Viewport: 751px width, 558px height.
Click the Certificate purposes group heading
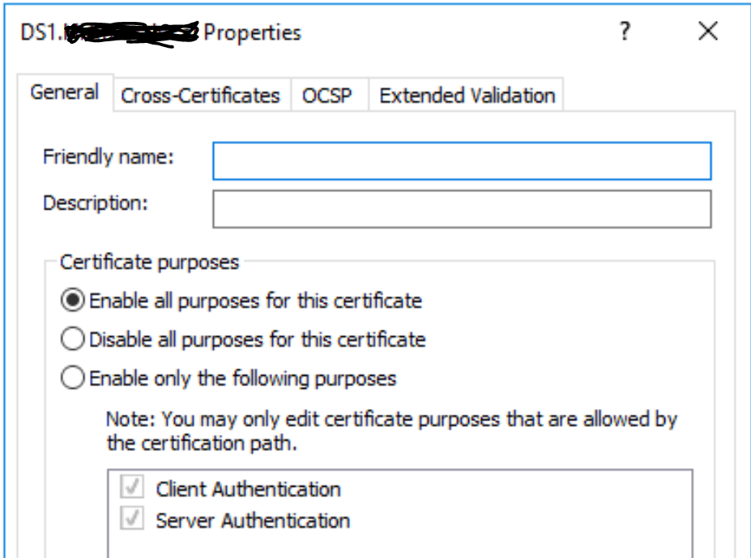tap(150, 262)
